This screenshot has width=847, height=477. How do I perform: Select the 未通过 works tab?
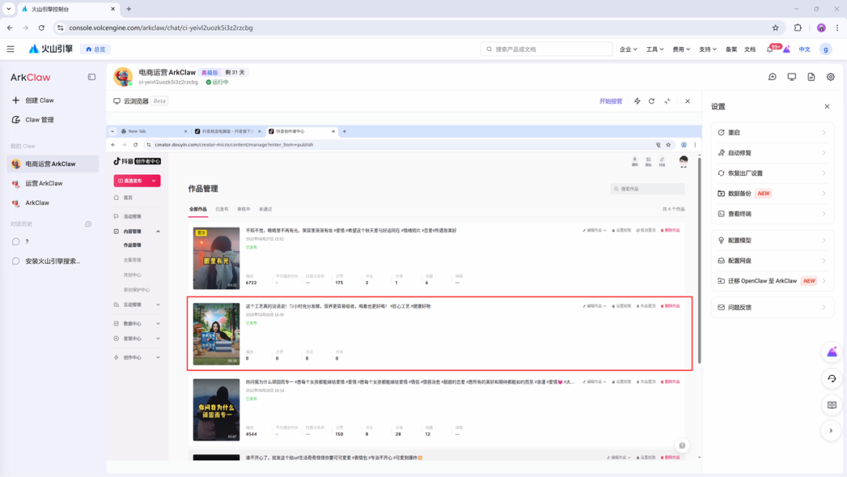(x=265, y=209)
